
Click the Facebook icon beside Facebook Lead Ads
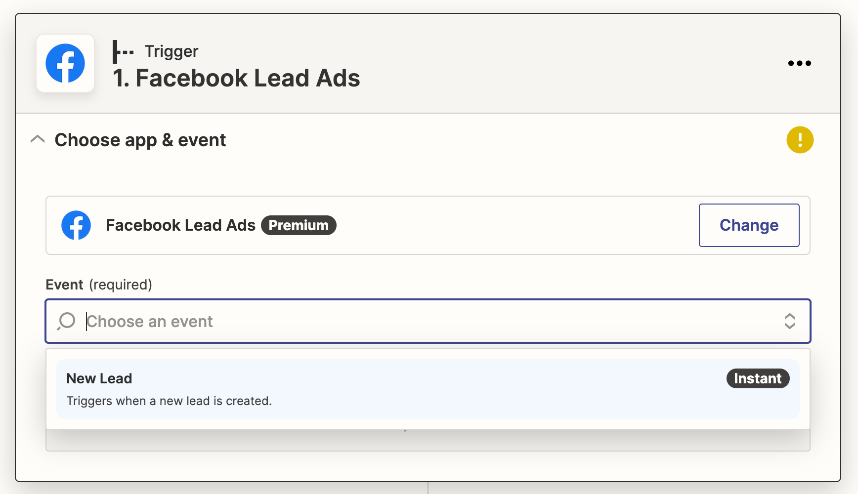[76, 225]
